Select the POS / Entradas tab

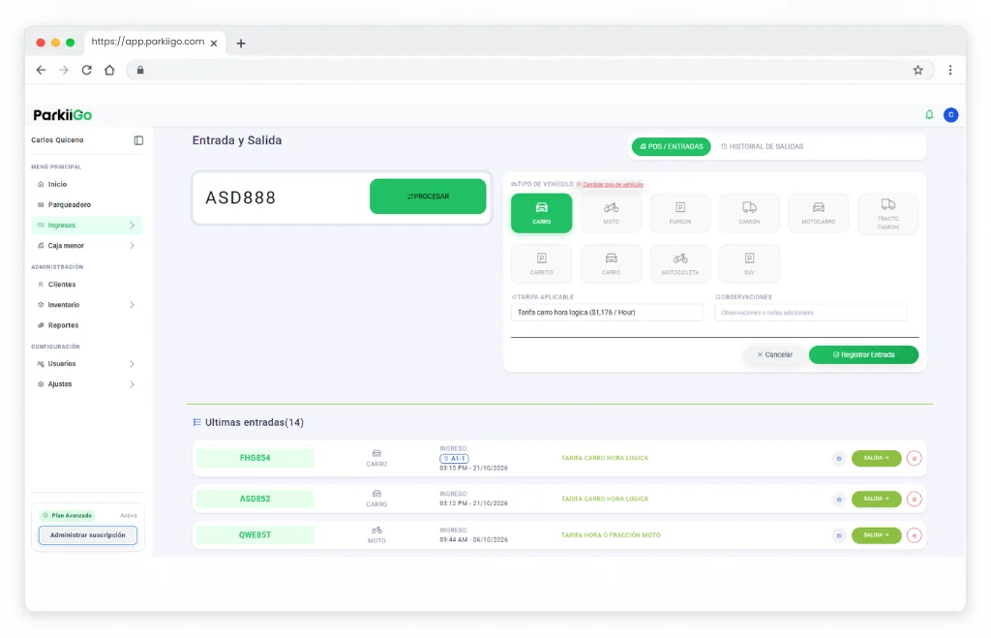(672, 147)
